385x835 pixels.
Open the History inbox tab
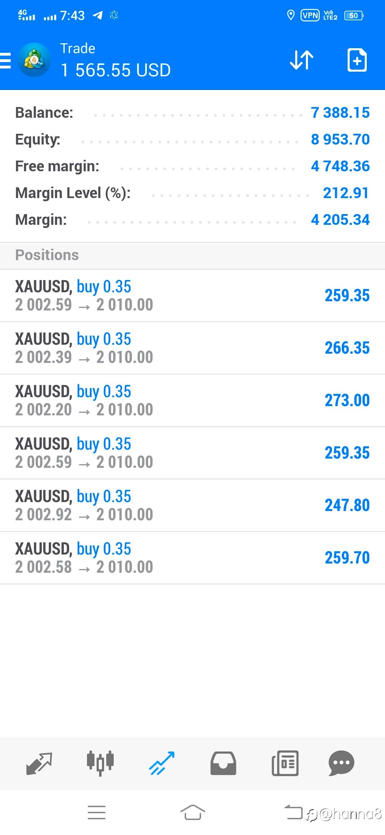pyautogui.click(x=223, y=764)
